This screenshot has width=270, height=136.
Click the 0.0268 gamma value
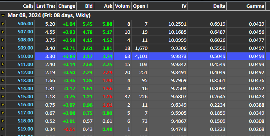point(256,129)
